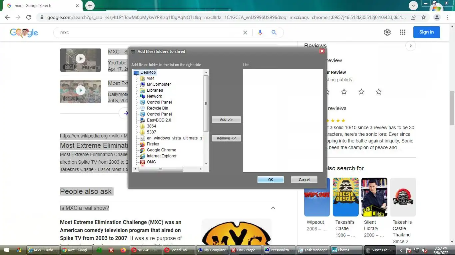This screenshot has height=255, width=455.
Task: Open a new Chrome tab
Action: coord(90,6)
